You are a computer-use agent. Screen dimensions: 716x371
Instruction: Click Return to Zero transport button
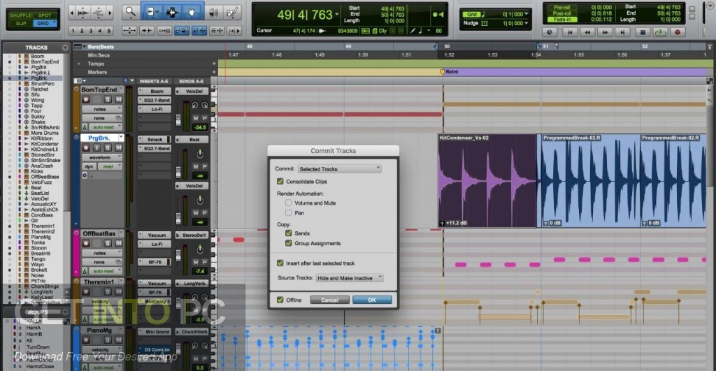coord(570,32)
